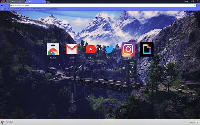Open the Web Store link in footer
Viewport: 200px width, 125px height.
pos(194,122)
